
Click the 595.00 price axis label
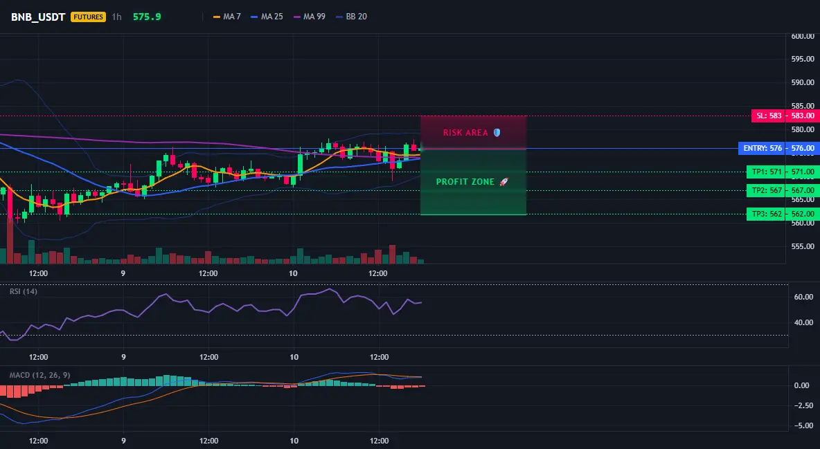point(803,59)
